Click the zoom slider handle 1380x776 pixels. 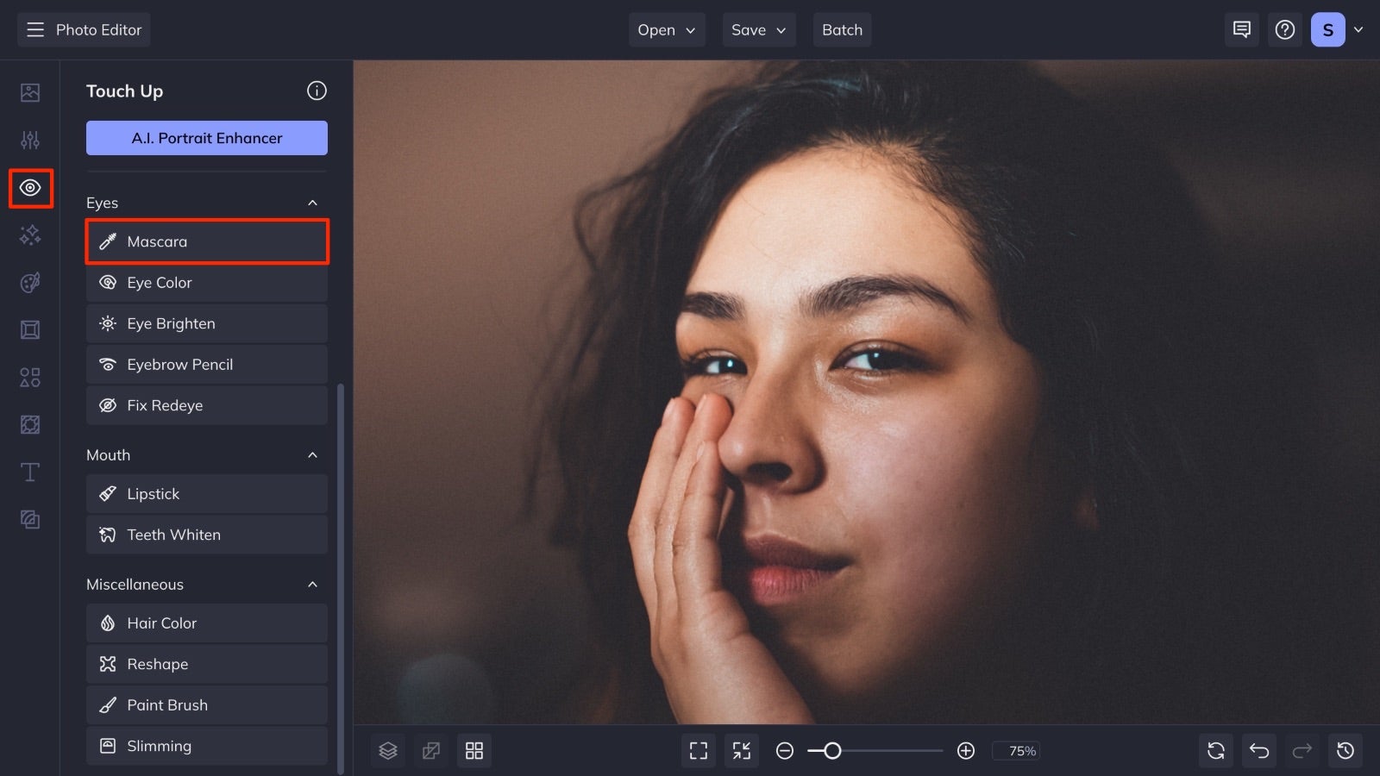click(x=832, y=751)
